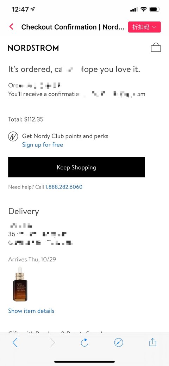Screen dimensions: 169x366
Task: Tap the battery status icon
Action: [x=155, y=10]
